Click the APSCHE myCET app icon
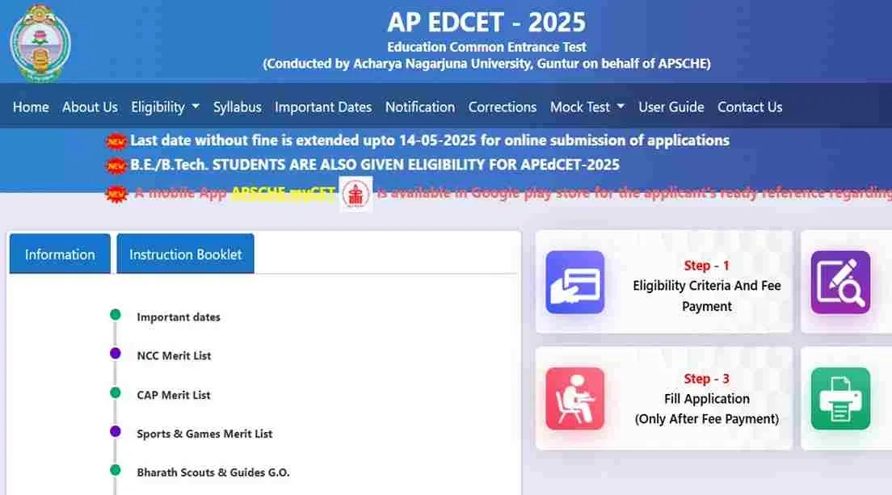The image size is (892, 495). (x=356, y=194)
